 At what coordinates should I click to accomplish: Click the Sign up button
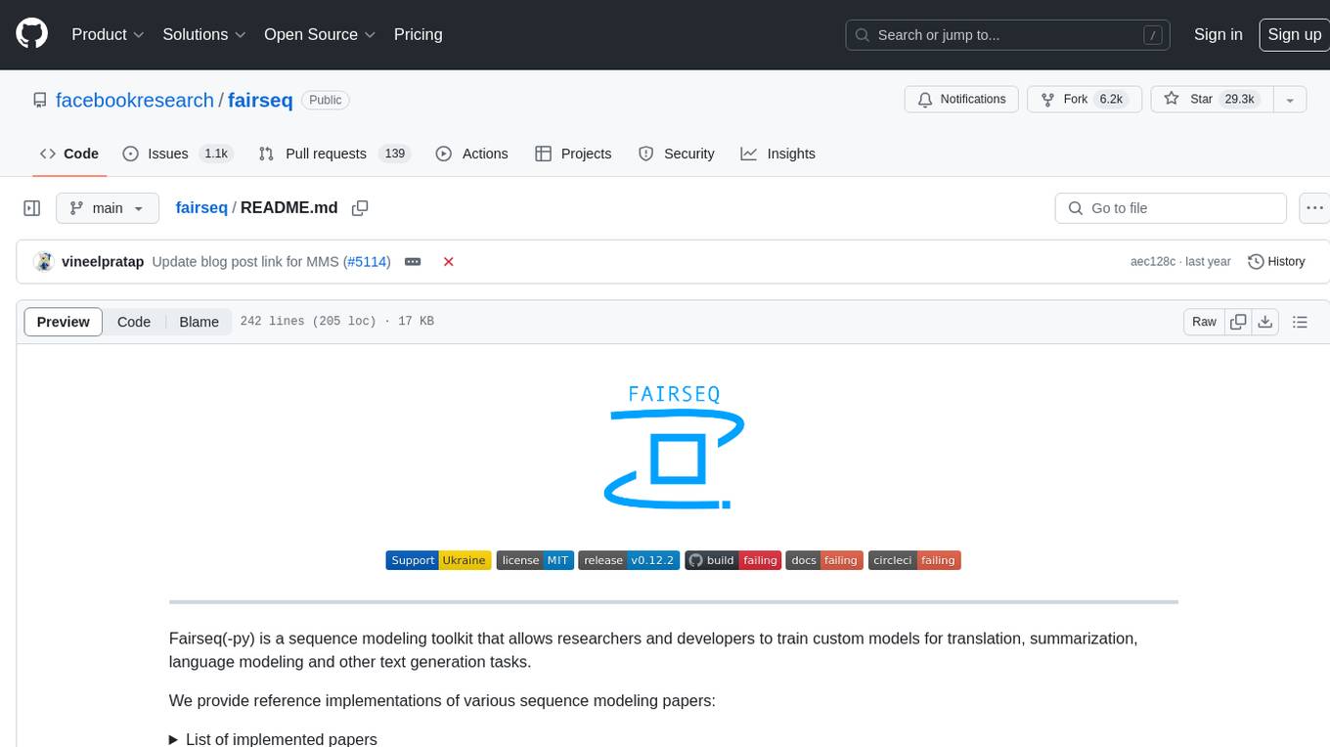[1294, 34]
